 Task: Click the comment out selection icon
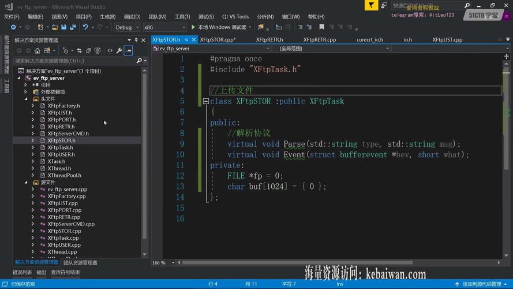click(300, 27)
